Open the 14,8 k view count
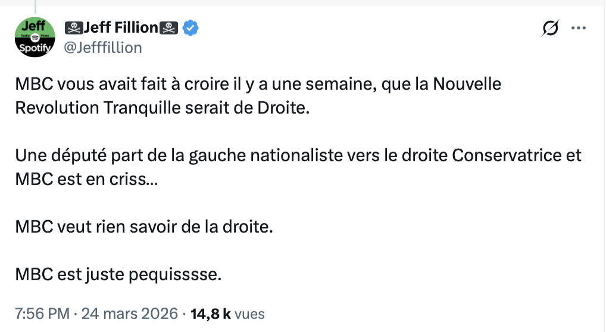This screenshot has width=606, height=332. tap(210, 314)
